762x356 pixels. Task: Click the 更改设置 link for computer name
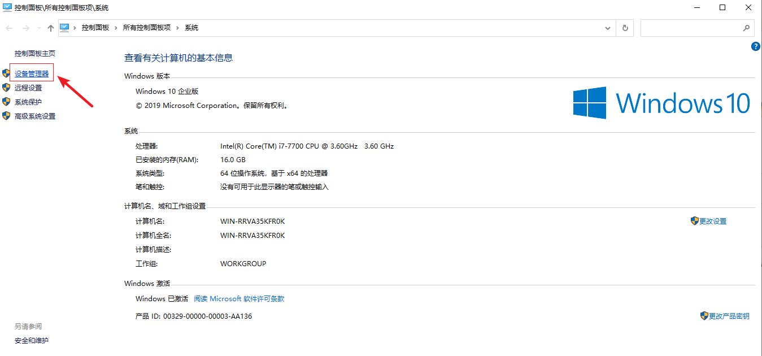coord(713,220)
